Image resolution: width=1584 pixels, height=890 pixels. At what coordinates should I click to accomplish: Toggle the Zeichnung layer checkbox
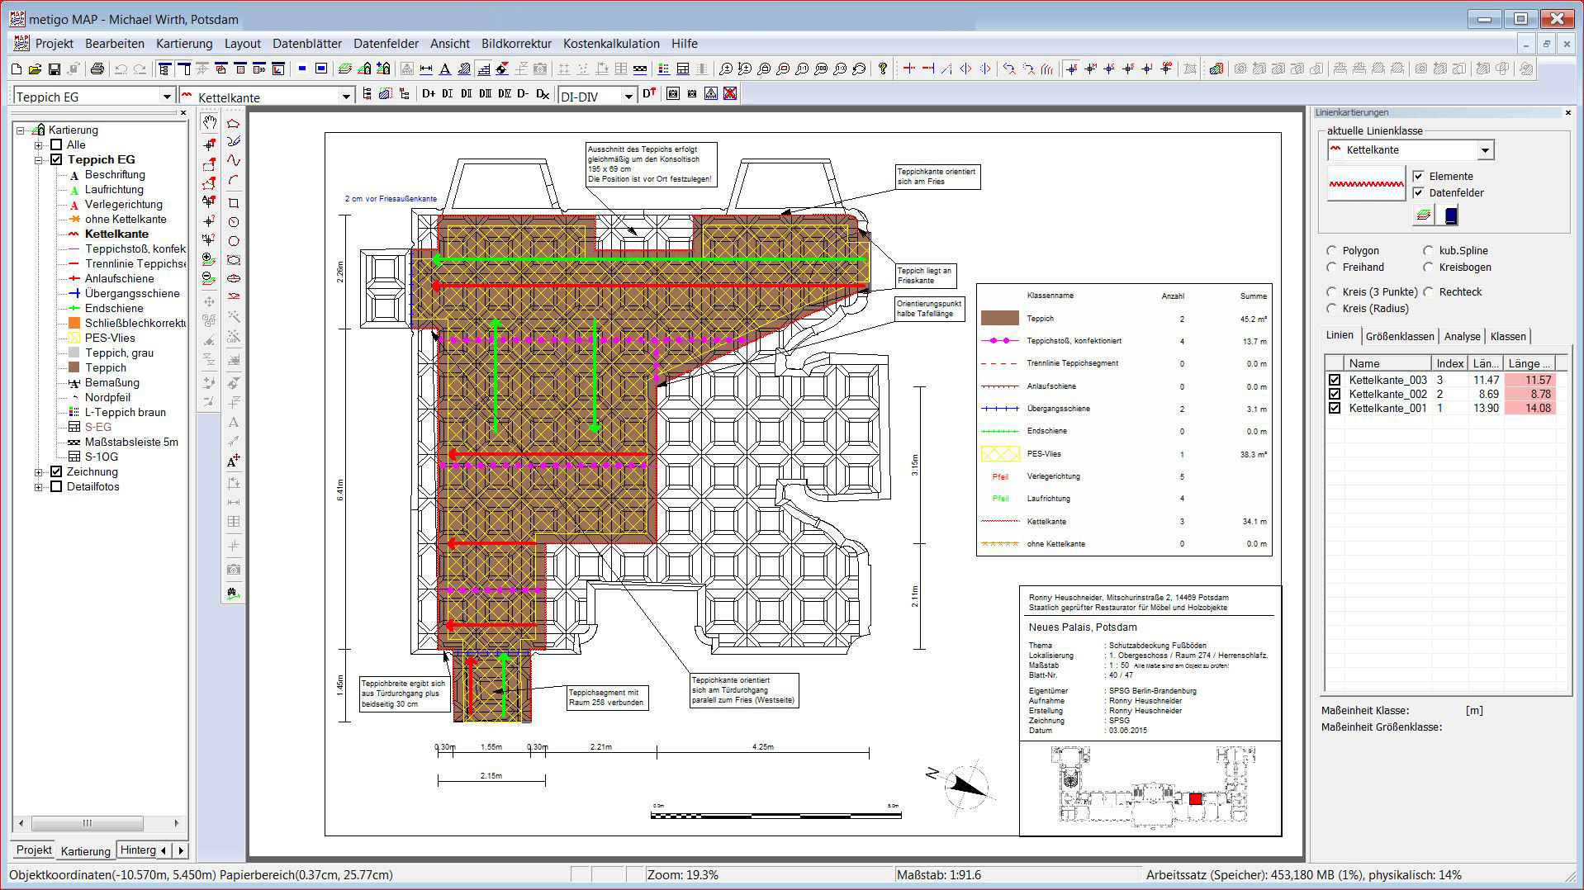pos(56,471)
